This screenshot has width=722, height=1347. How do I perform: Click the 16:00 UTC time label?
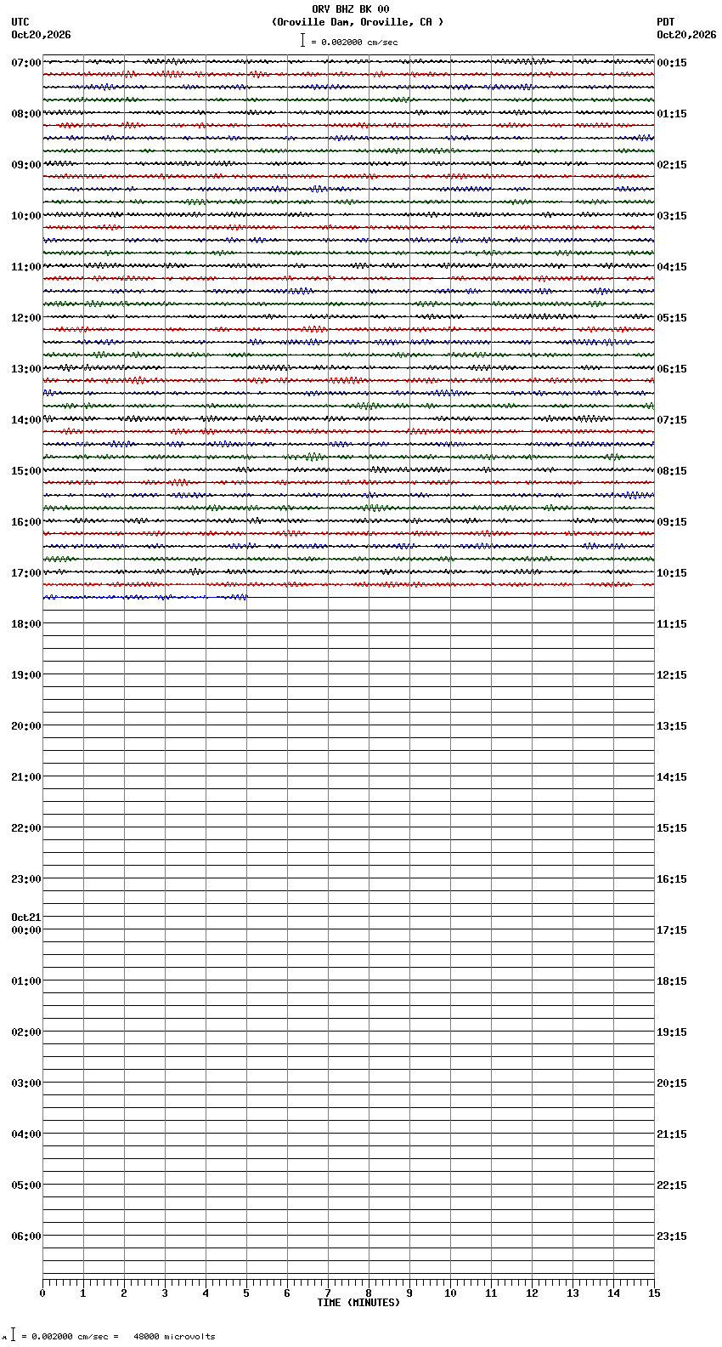26,522
